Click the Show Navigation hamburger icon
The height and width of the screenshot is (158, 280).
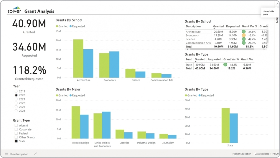(6, 154)
